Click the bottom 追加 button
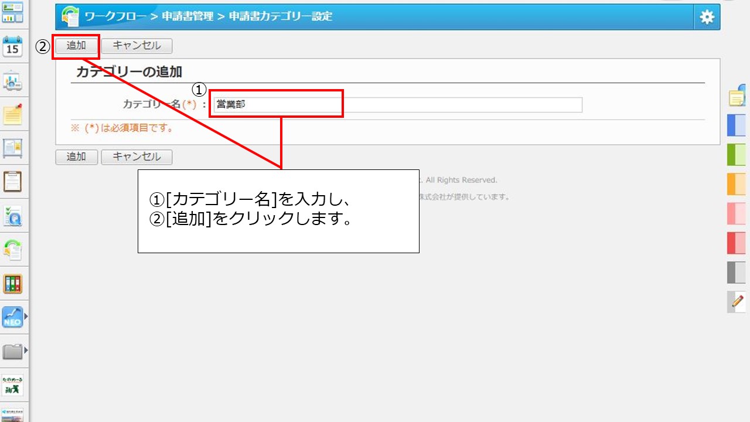750x422 pixels. click(76, 156)
